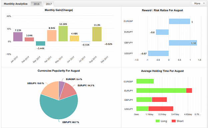The image size is (208, 128).
Task: Click the EURJPY short red holding bar
Action: tap(189, 91)
